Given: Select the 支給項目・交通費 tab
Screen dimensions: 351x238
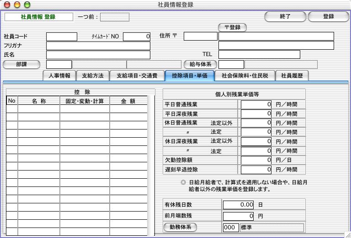Looking at the screenshot, I should click(137, 76).
